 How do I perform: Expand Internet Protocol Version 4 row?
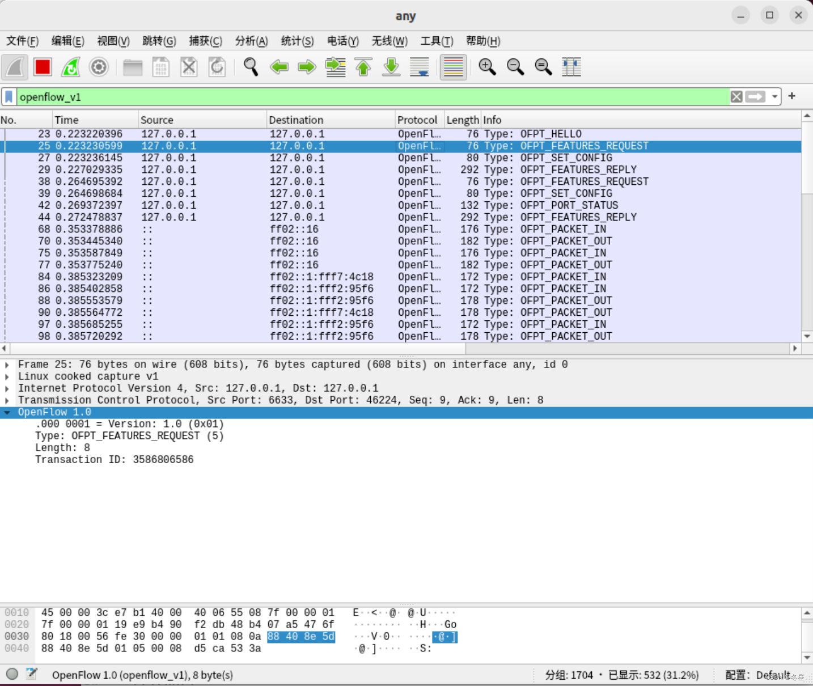(x=7, y=388)
